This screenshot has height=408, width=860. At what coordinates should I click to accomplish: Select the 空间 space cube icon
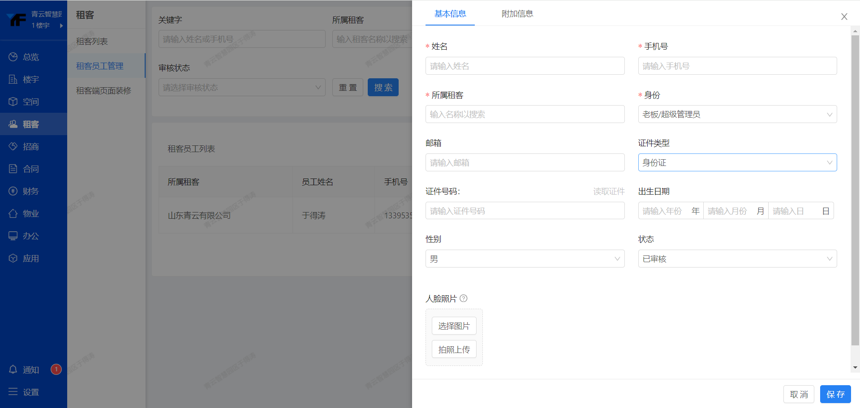click(13, 102)
